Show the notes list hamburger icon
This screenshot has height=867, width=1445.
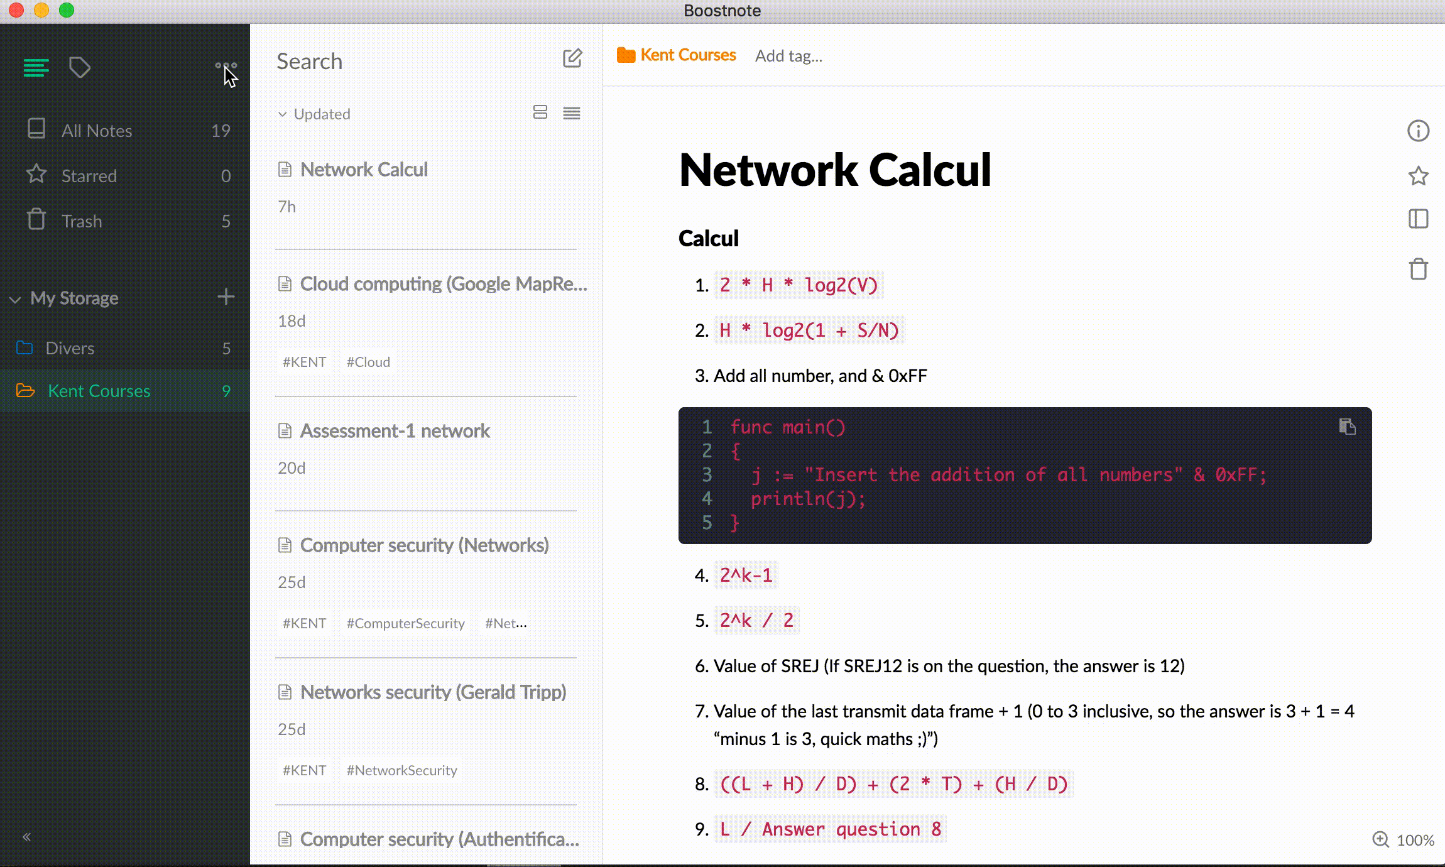click(x=36, y=67)
